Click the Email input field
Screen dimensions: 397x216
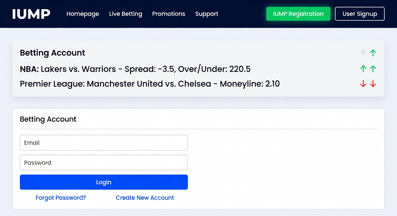tap(104, 143)
